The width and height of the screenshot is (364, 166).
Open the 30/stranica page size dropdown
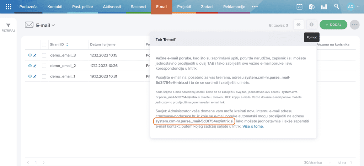pyautogui.click(x=317, y=162)
